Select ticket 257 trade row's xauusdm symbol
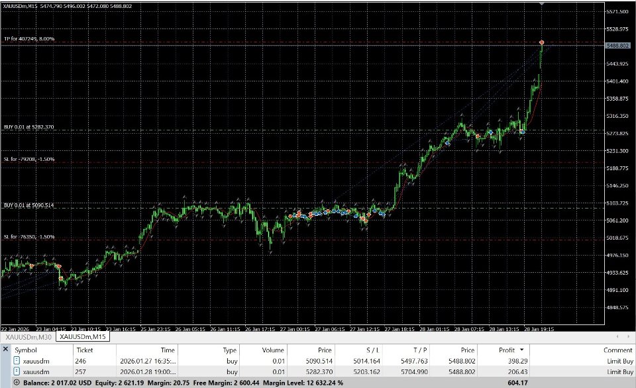The height and width of the screenshot is (388, 636). tap(36, 372)
